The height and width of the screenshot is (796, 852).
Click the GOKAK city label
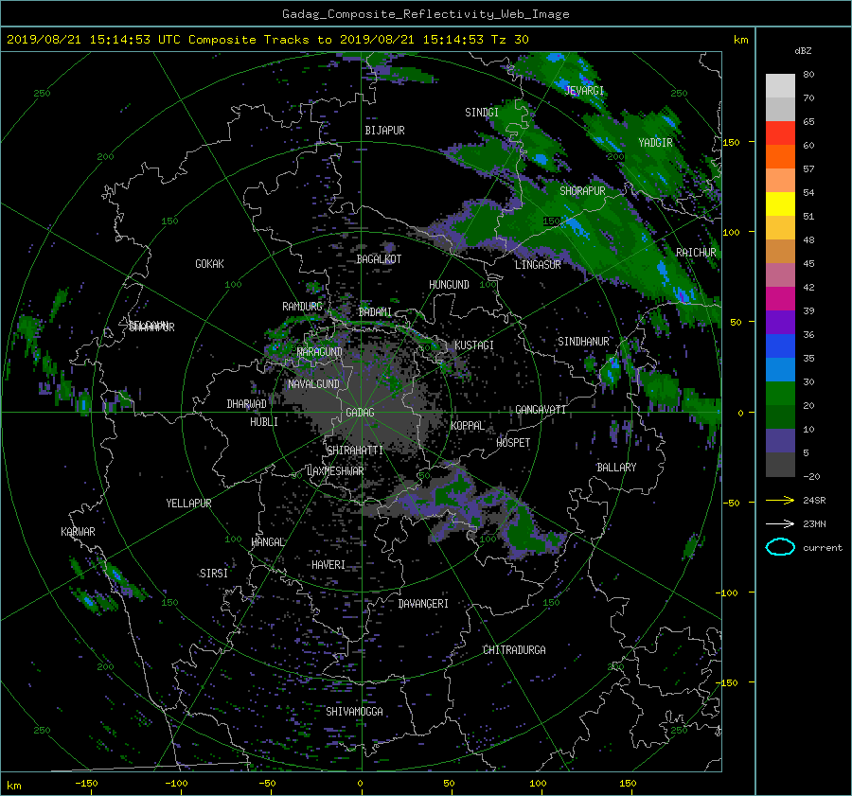pyautogui.click(x=210, y=264)
